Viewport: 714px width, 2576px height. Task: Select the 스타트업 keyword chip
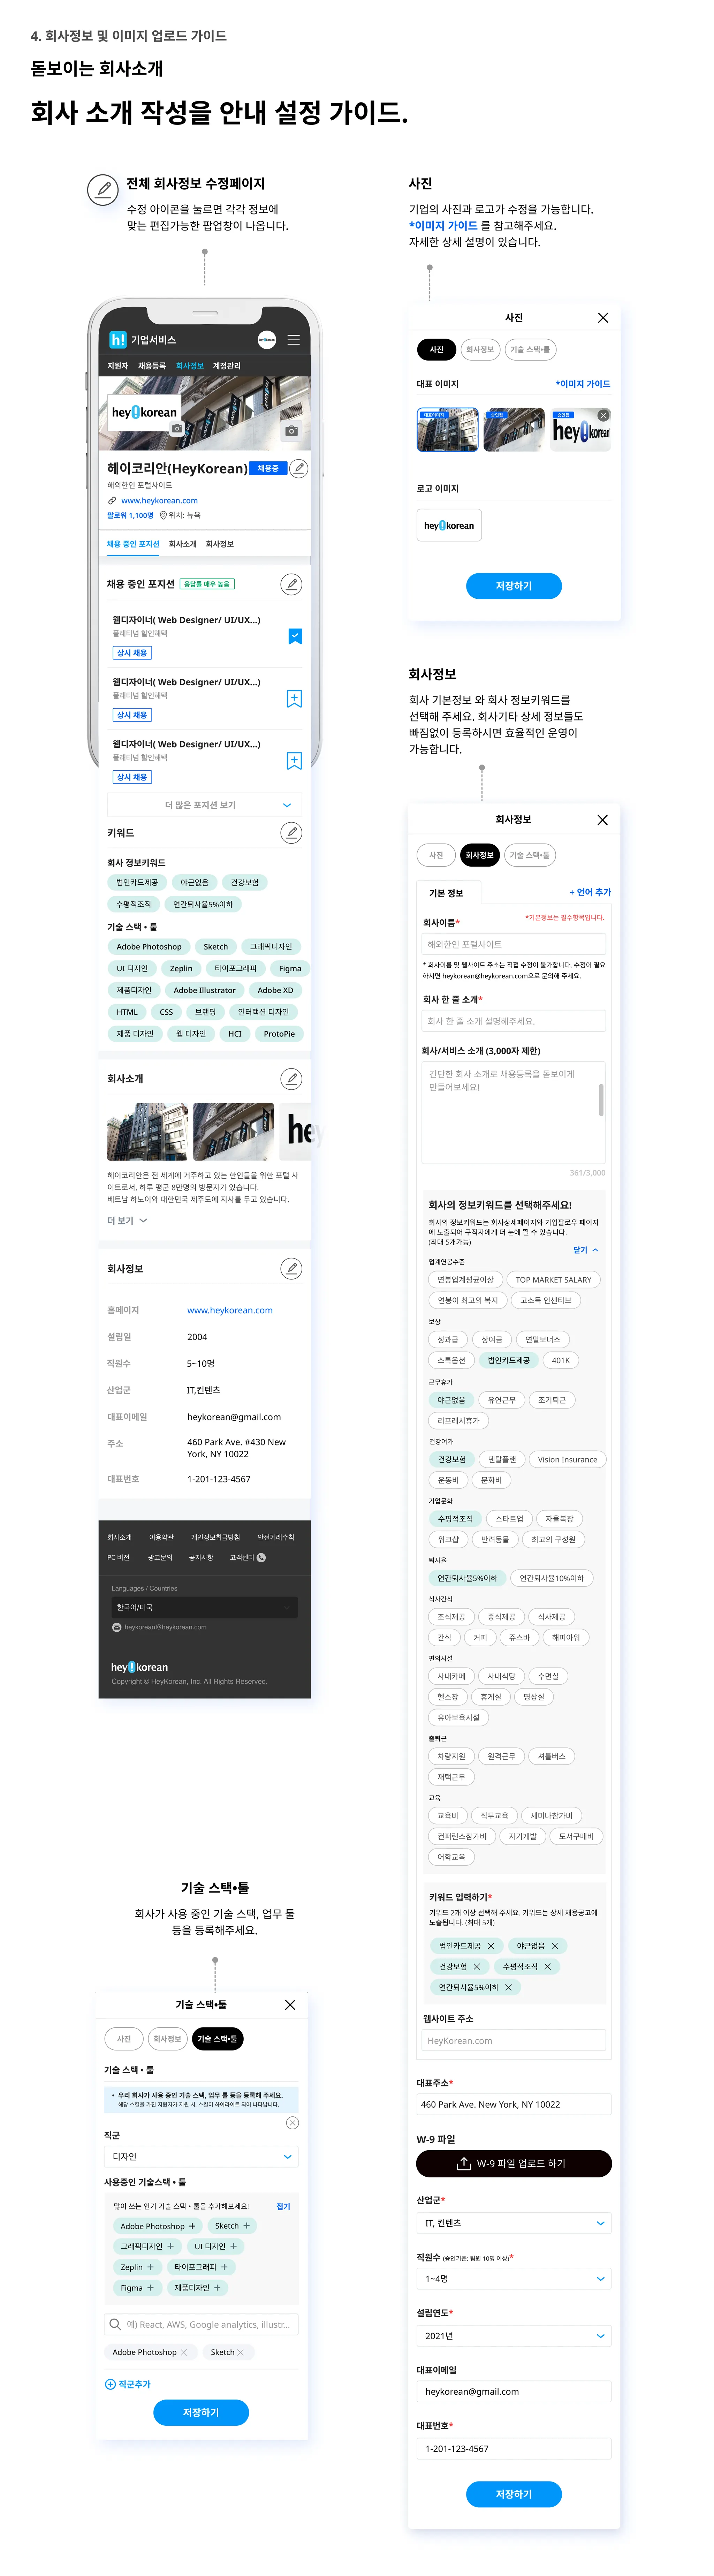click(x=509, y=1518)
